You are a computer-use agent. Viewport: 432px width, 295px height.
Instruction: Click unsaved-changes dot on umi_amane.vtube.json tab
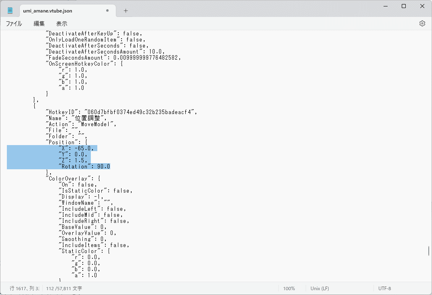point(107,11)
